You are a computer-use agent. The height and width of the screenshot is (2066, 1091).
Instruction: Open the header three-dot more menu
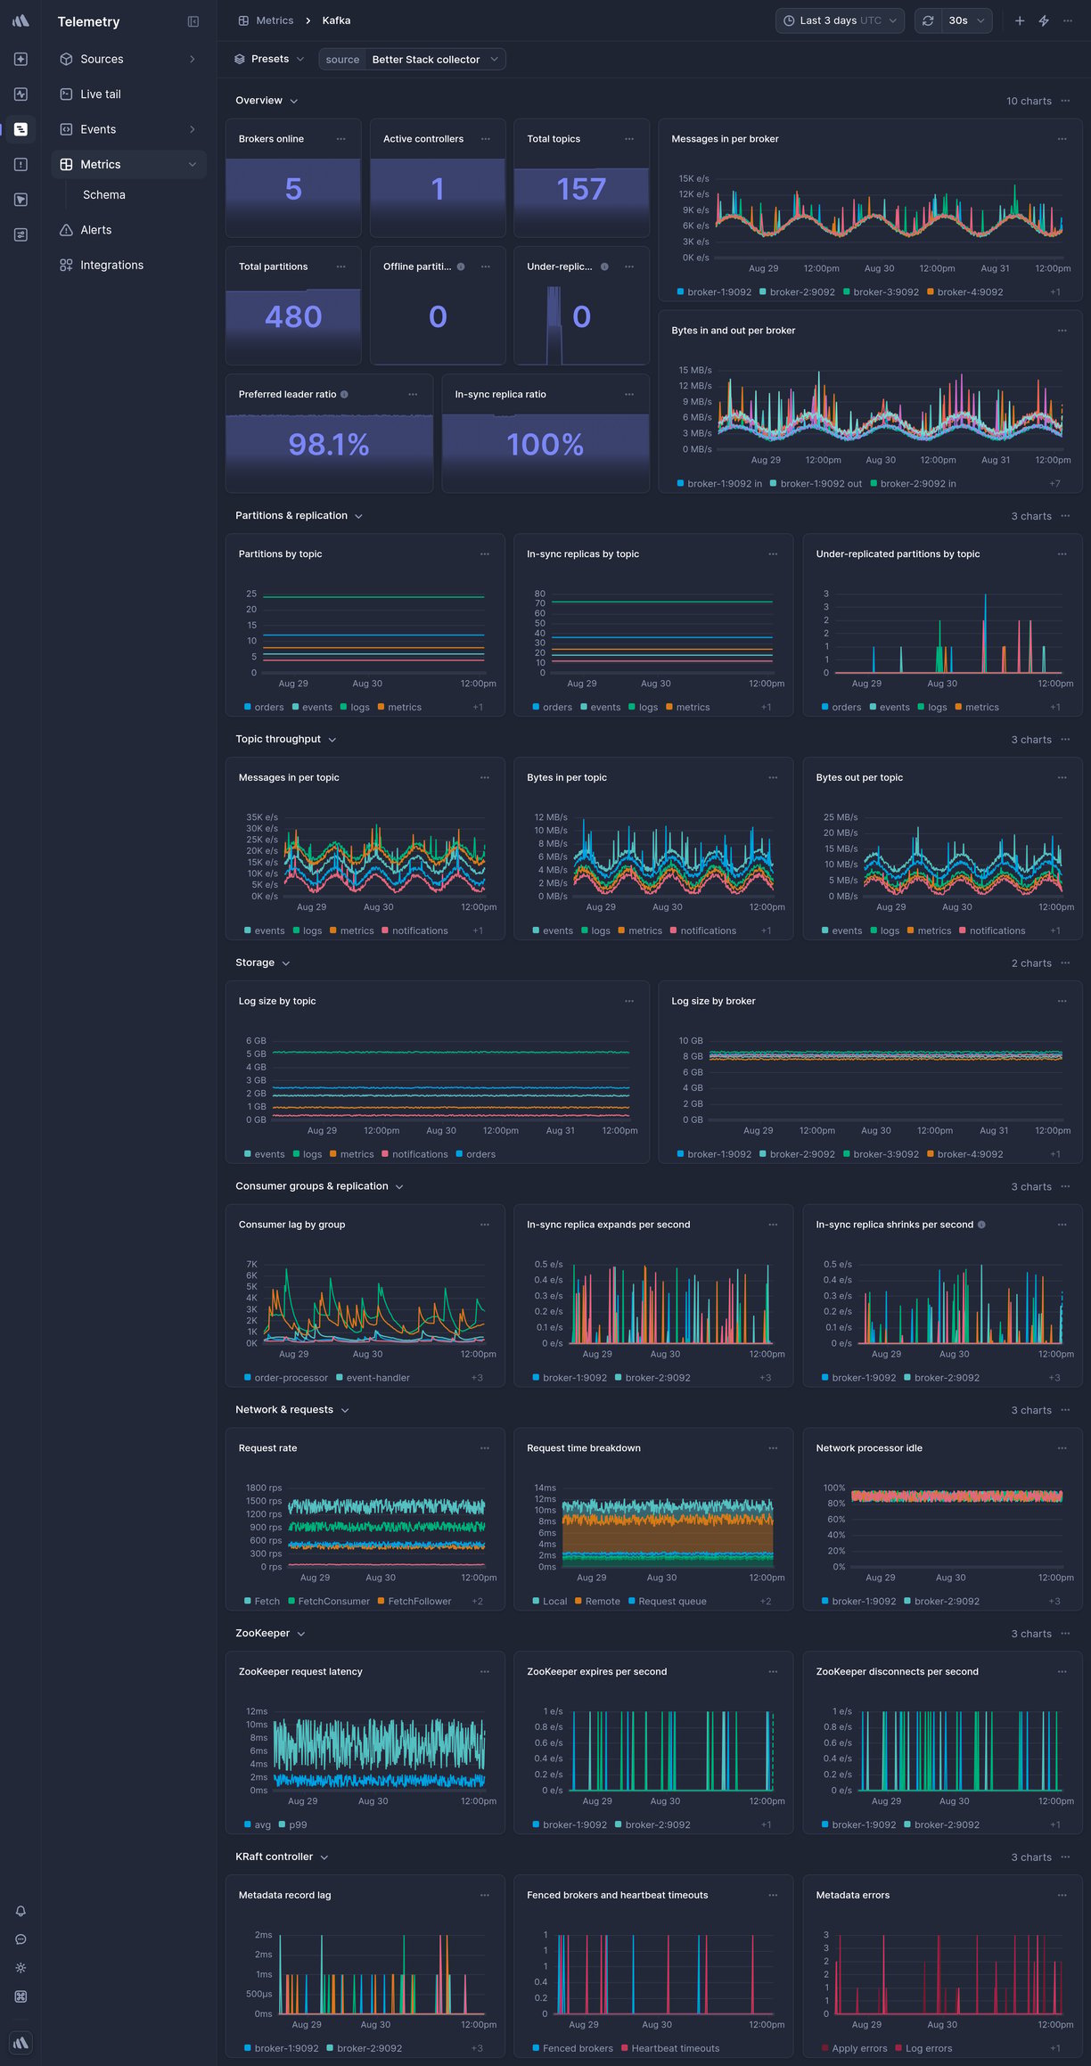(x=1068, y=20)
